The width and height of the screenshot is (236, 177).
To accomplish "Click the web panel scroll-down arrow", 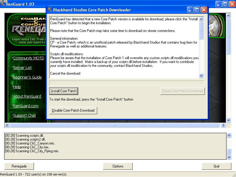I will click(229, 120).
